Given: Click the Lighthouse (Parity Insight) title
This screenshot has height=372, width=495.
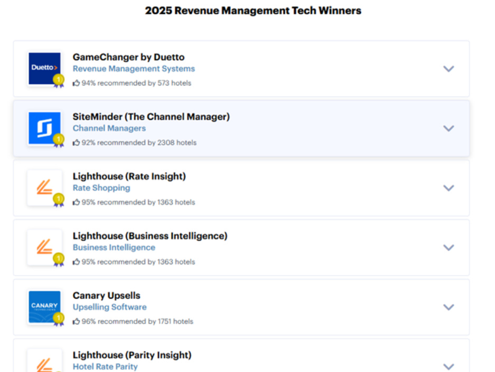Looking at the screenshot, I should 132,355.
